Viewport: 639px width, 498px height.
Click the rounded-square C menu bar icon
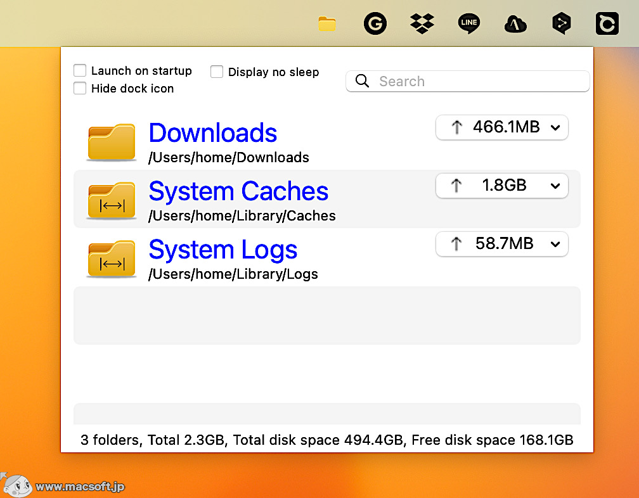(x=607, y=23)
